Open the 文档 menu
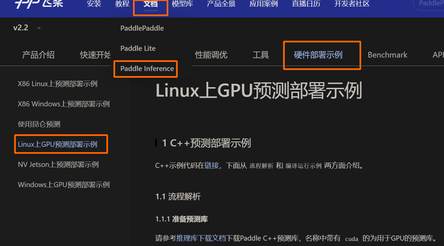This screenshot has width=444, height=246. click(x=150, y=4)
